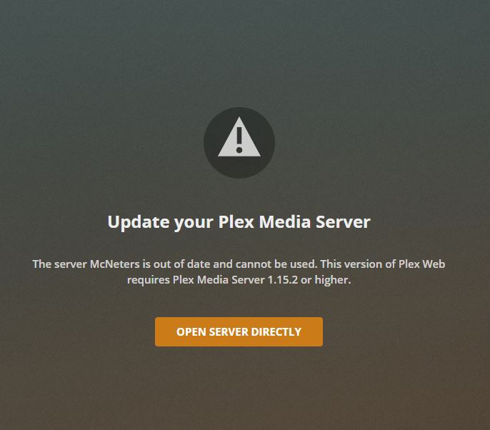Click 'The server' at the message start
Image resolution: width=490 pixels, height=430 pixels.
point(60,264)
